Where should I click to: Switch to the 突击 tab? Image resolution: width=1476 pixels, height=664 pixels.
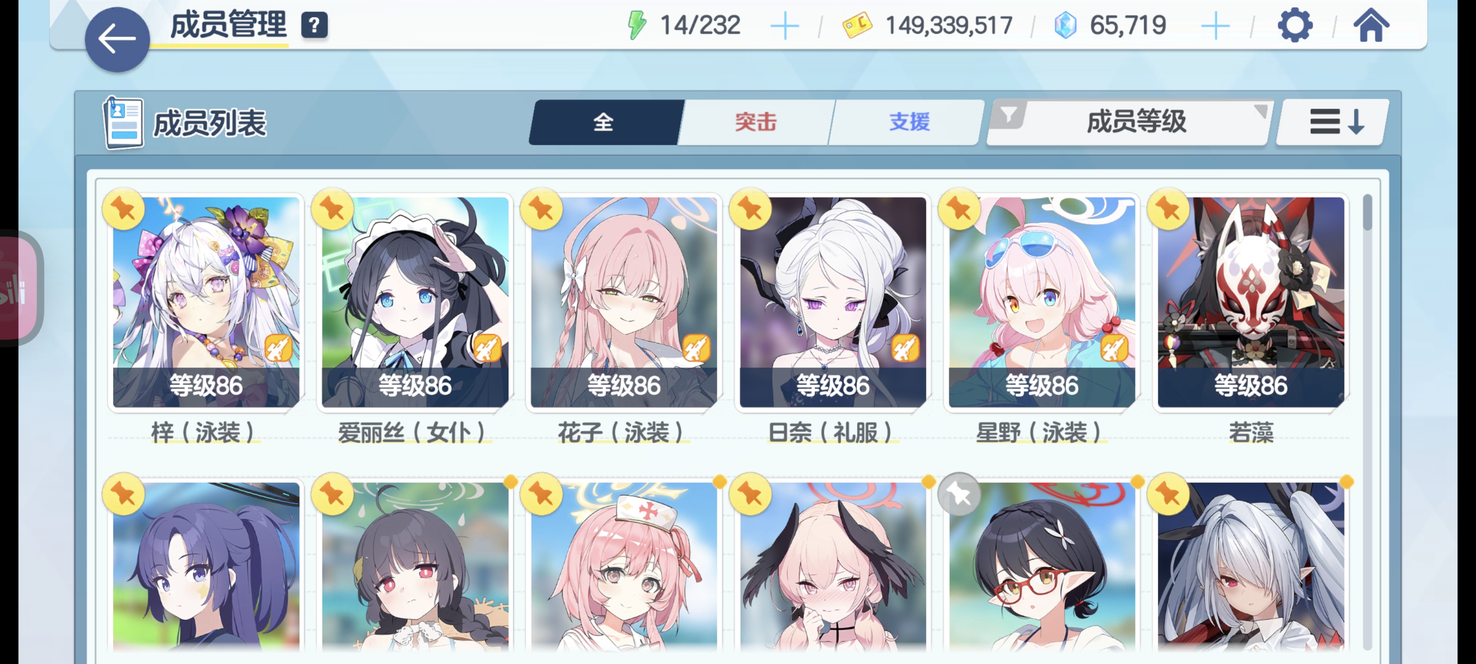756,121
